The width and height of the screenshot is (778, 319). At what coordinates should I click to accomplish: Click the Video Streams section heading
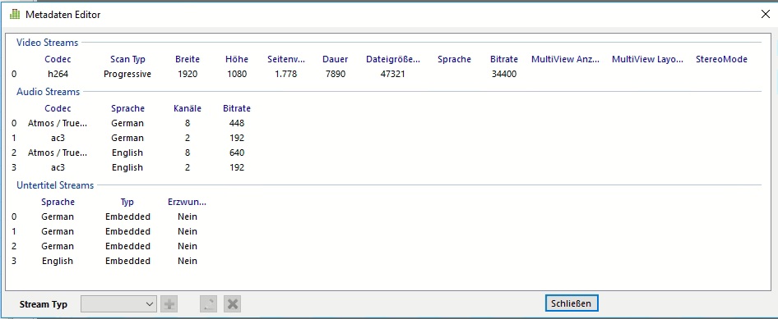click(47, 43)
